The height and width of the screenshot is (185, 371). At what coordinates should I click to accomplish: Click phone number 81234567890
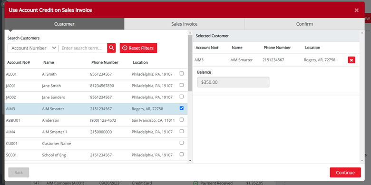click(x=102, y=86)
